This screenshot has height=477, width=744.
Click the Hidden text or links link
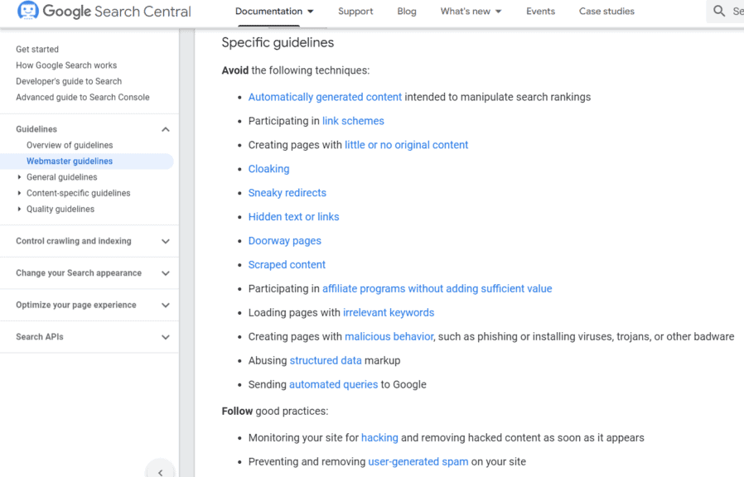(293, 216)
